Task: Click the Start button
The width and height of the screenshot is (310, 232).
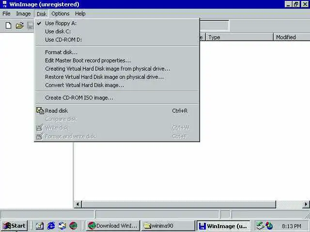Action: coord(14,226)
